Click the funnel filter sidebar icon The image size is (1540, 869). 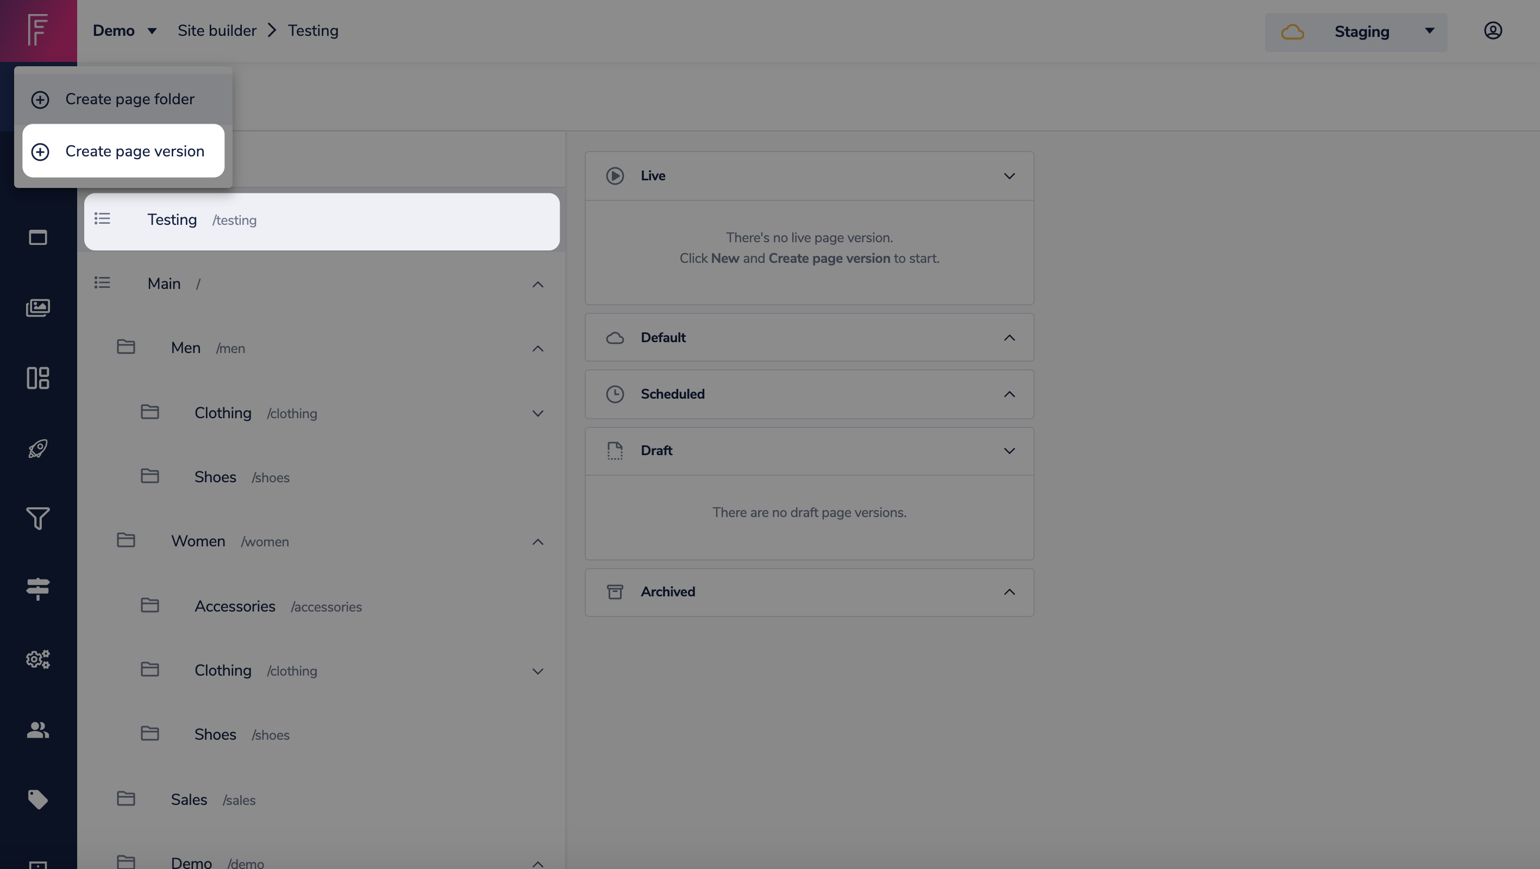pos(37,518)
